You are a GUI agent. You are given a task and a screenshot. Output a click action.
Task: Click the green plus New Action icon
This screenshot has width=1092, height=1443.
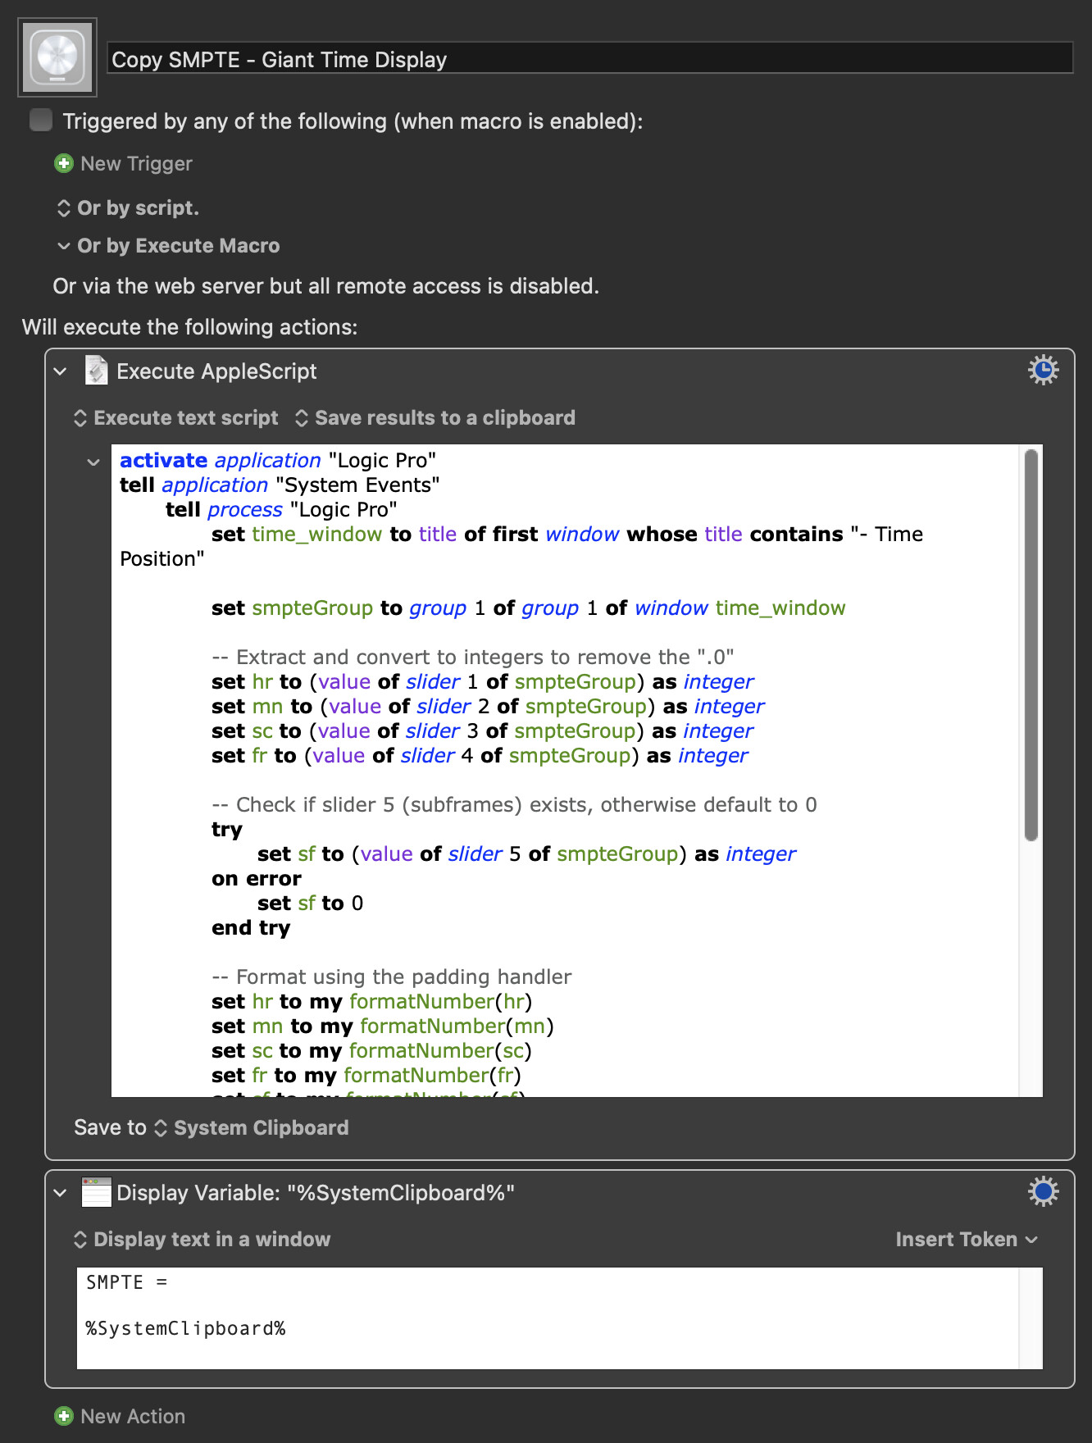pyautogui.click(x=63, y=1416)
